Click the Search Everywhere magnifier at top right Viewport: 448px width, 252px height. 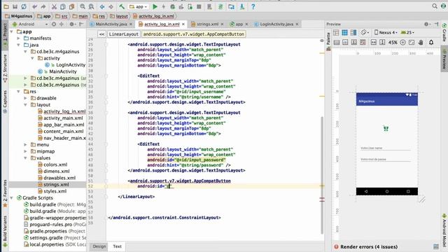435,6
